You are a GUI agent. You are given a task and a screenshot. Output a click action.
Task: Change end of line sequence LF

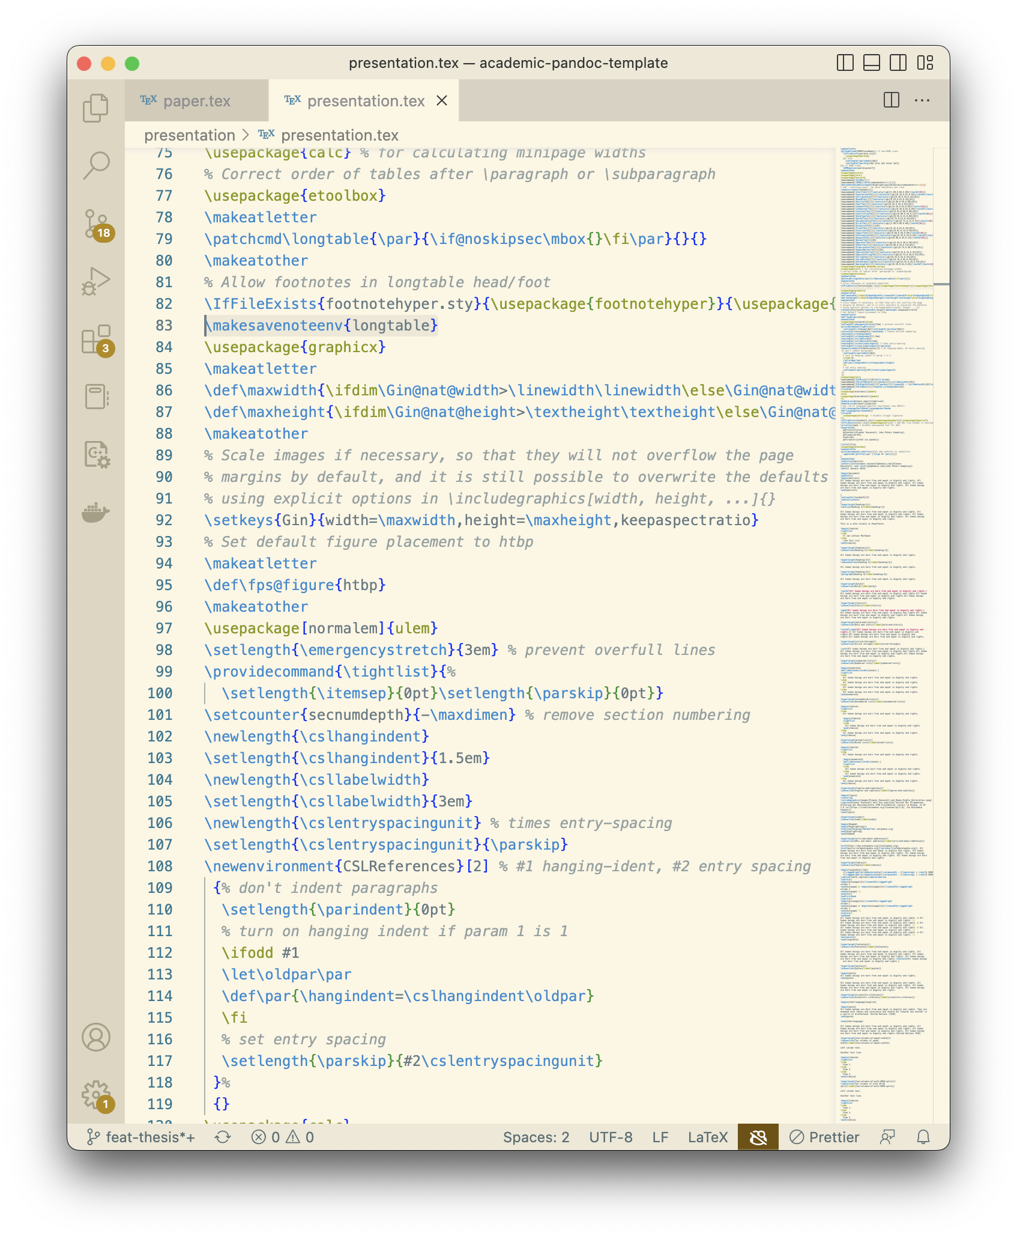click(660, 1137)
